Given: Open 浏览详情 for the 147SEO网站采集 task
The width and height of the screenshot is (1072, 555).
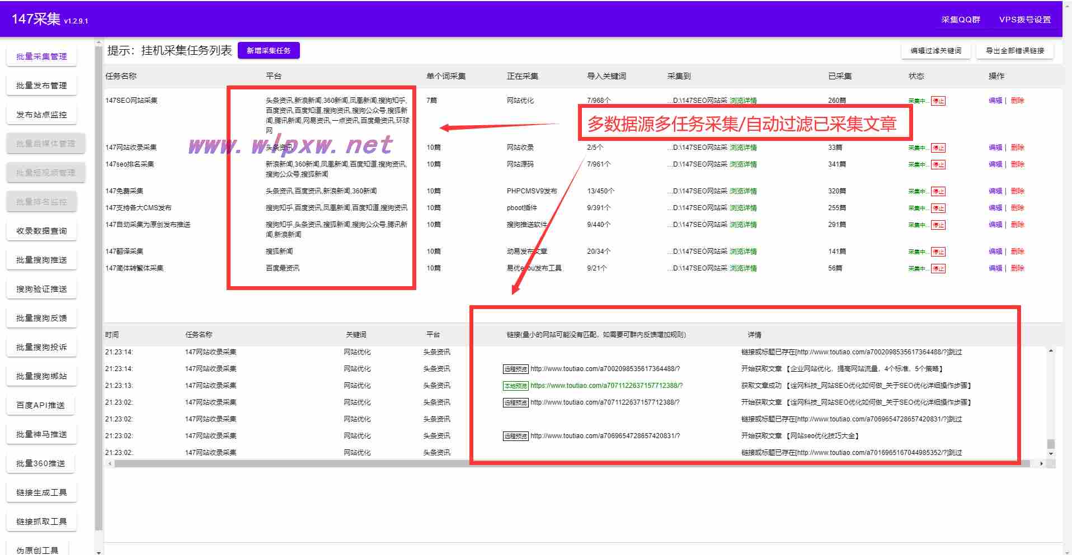Looking at the screenshot, I should [x=743, y=101].
